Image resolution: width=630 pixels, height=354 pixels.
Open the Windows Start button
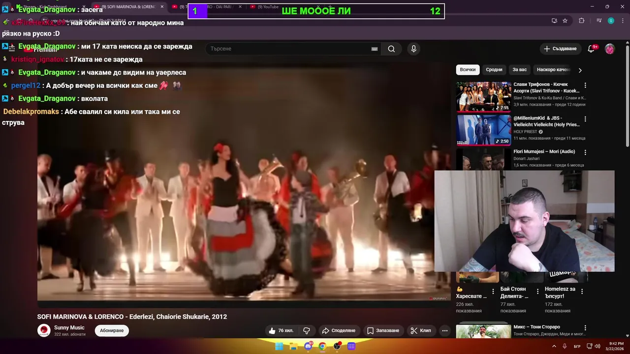pos(279,346)
